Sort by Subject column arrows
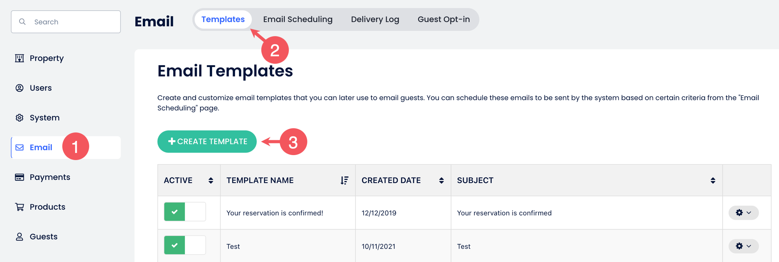Image resolution: width=779 pixels, height=262 pixels. pyautogui.click(x=713, y=181)
